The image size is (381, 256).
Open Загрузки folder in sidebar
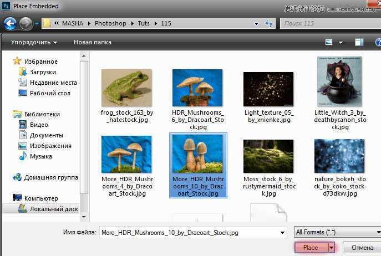43,72
